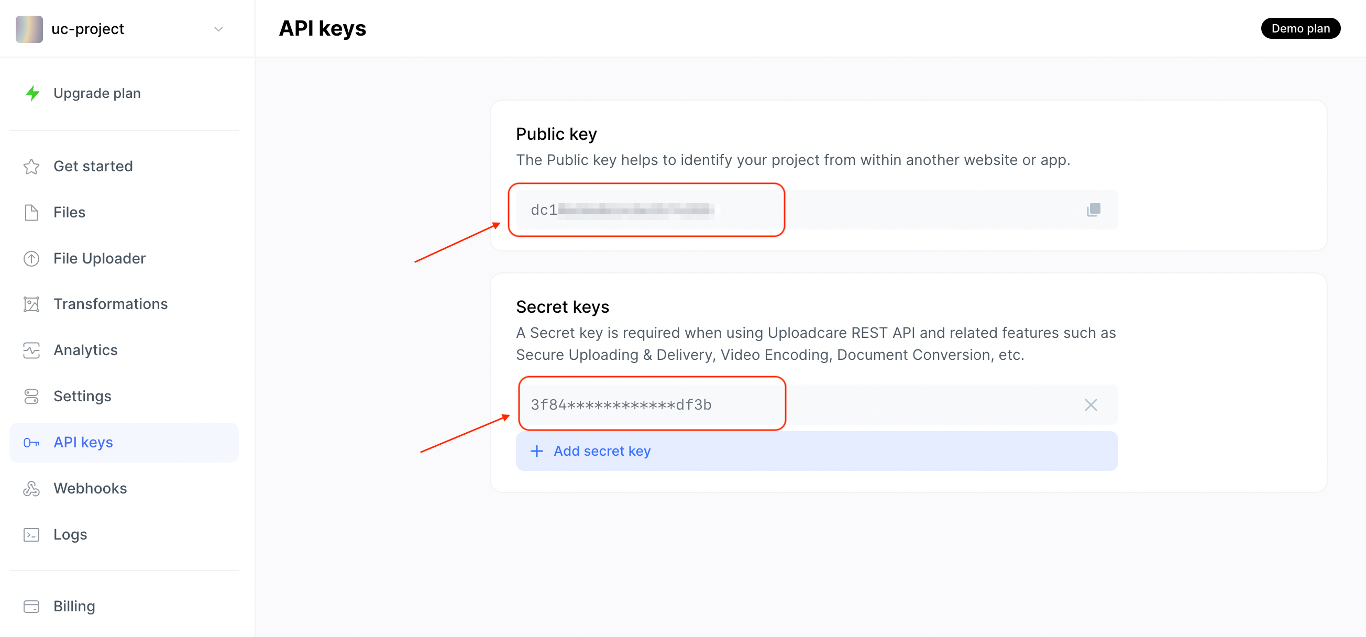Image resolution: width=1366 pixels, height=637 pixels.
Task: Click the File Uploader upload icon
Action: [31, 258]
